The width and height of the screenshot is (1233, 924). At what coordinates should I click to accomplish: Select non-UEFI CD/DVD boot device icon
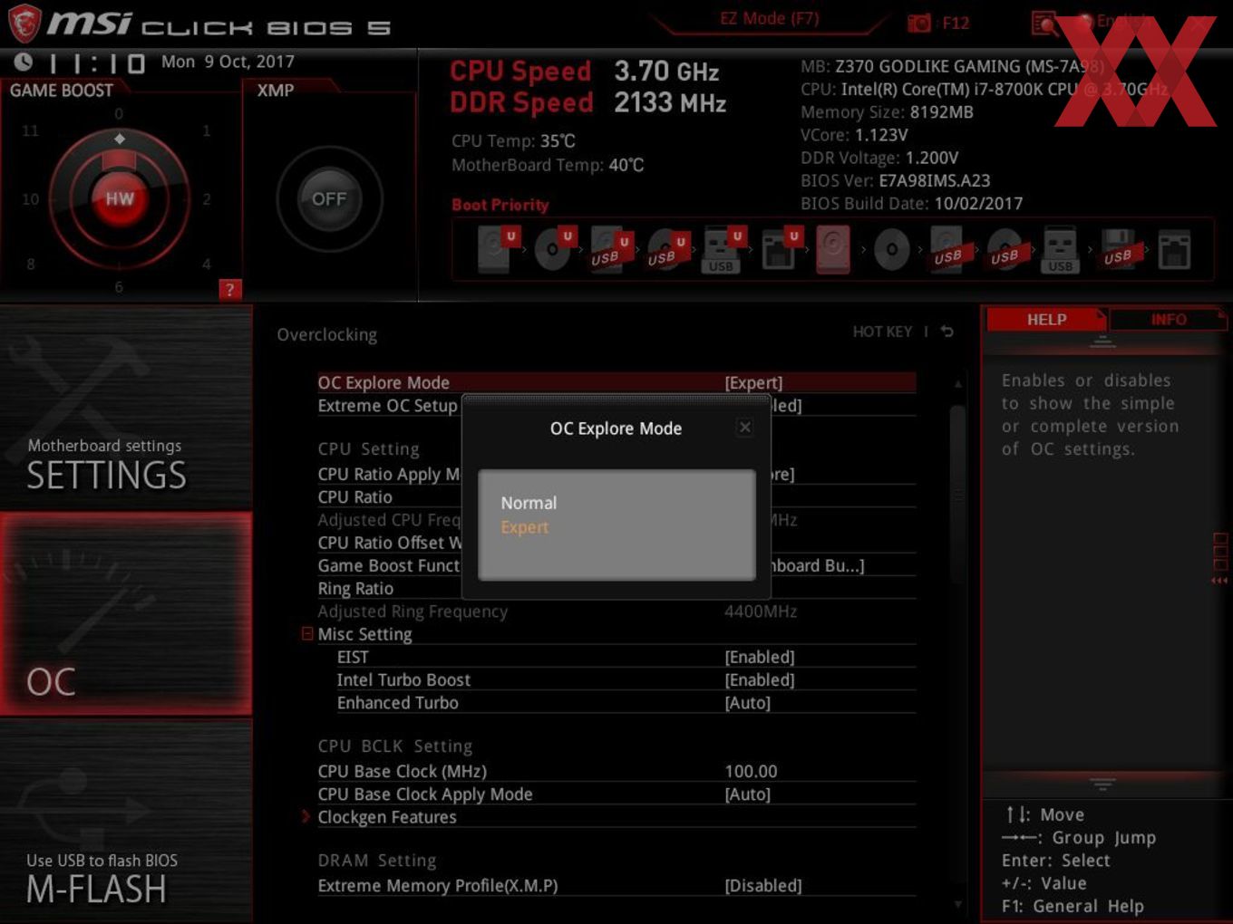click(x=891, y=249)
